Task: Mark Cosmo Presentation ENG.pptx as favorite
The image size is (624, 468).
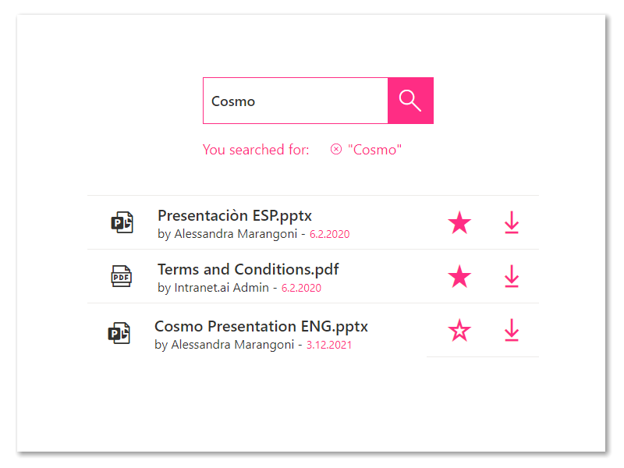Action: point(459,330)
